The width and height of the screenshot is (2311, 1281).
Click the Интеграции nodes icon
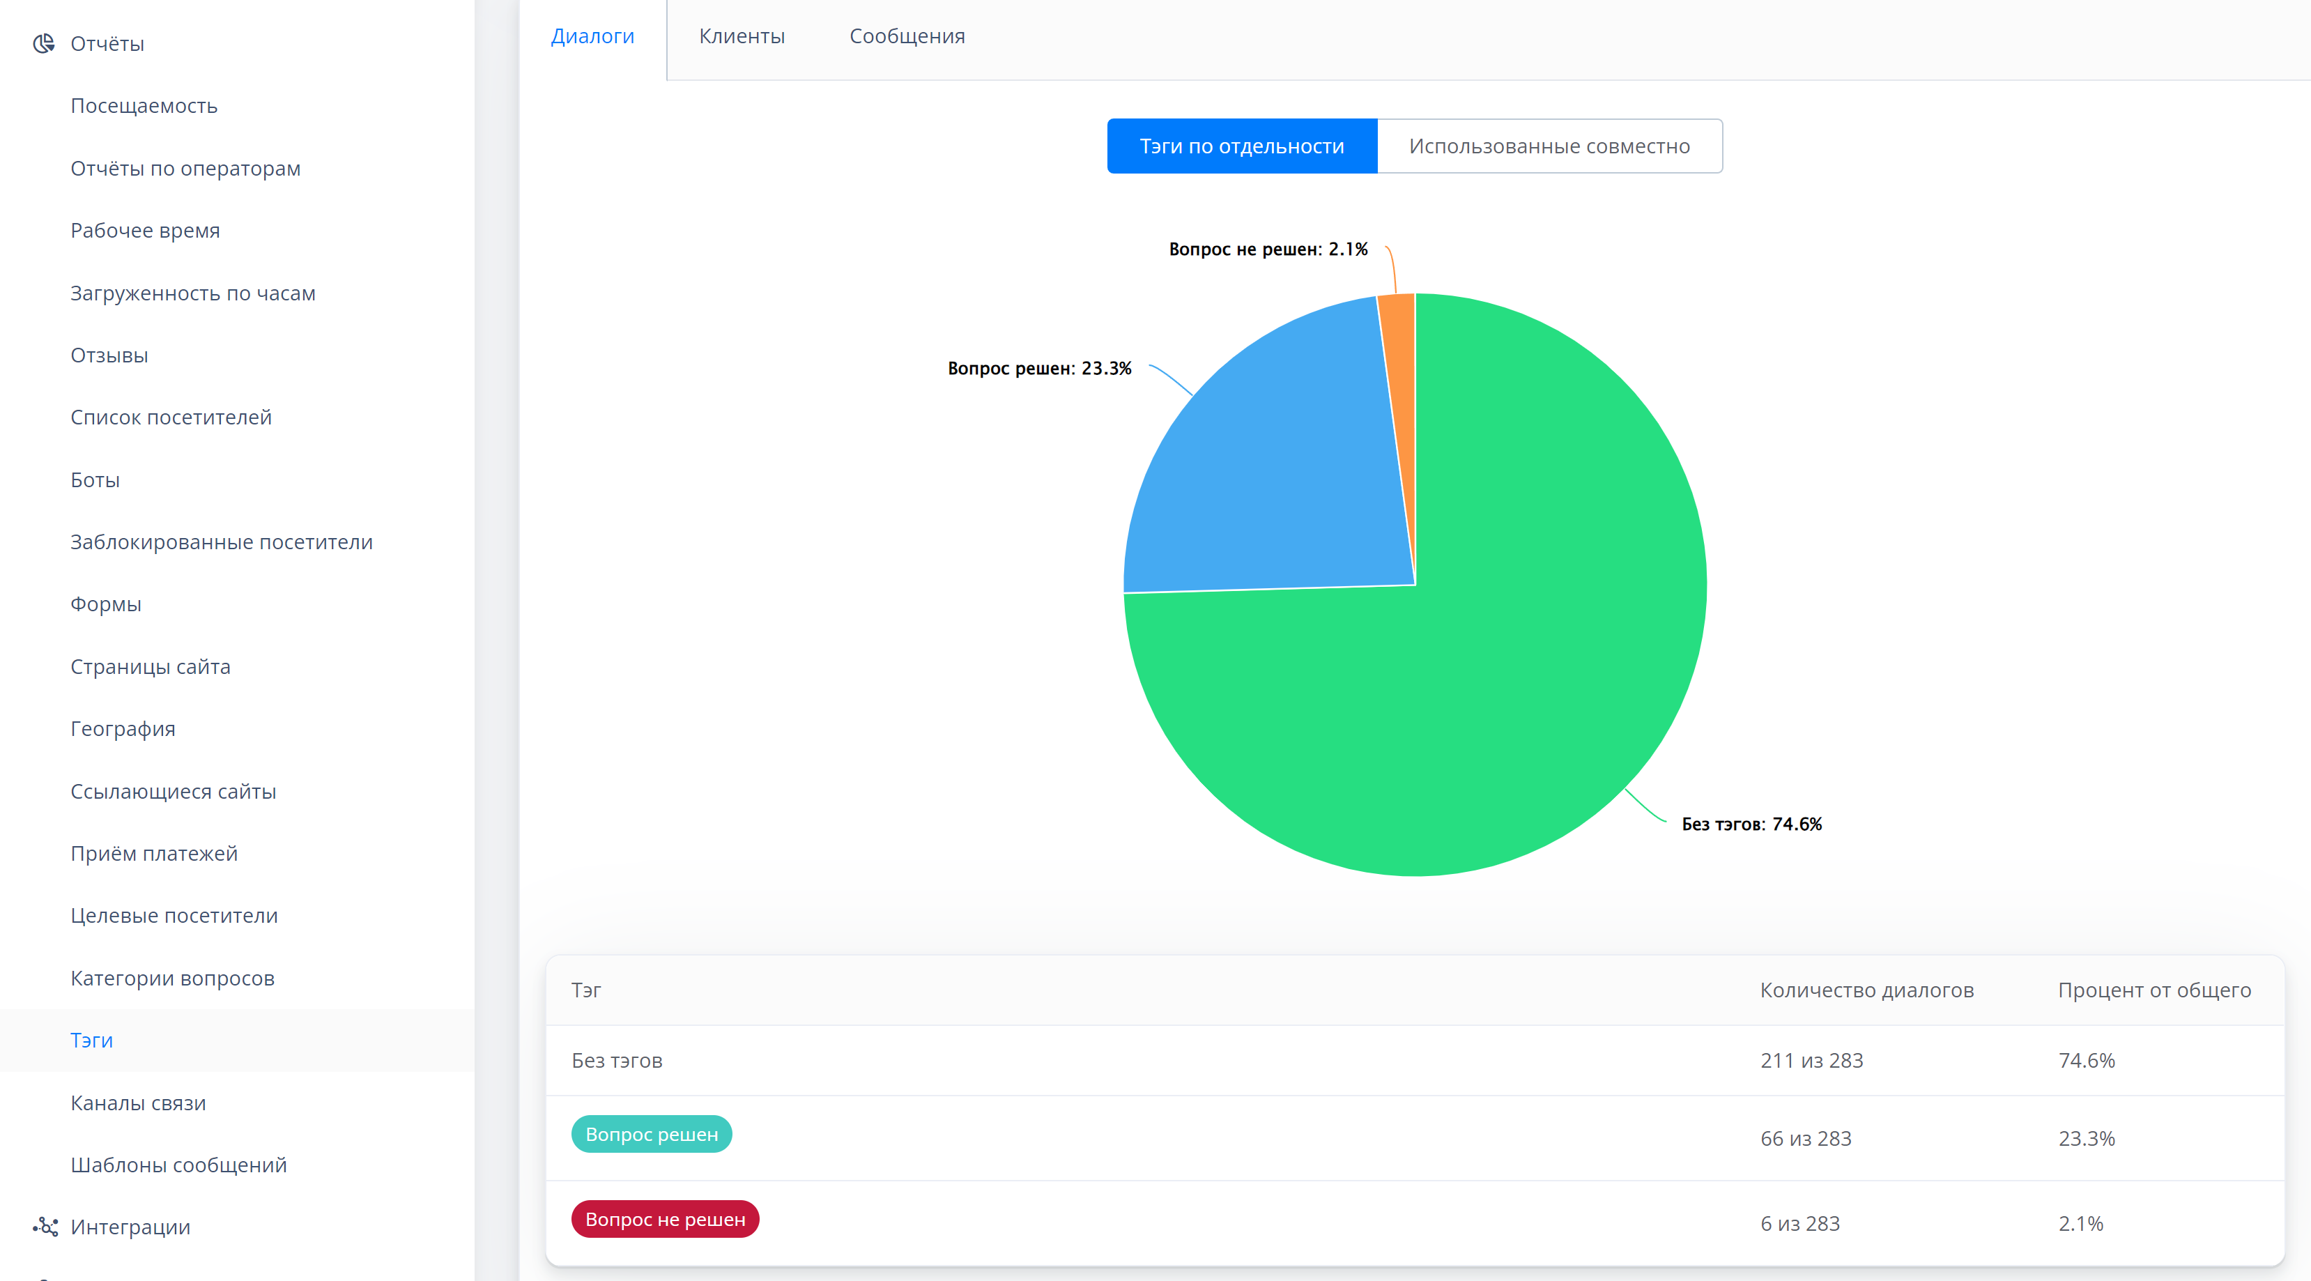coord(45,1226)
